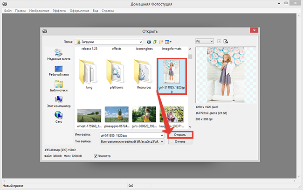This screenshot has width=303, height=190.
Task: Click the Отмена button
Action: click(x=180, y=141)
